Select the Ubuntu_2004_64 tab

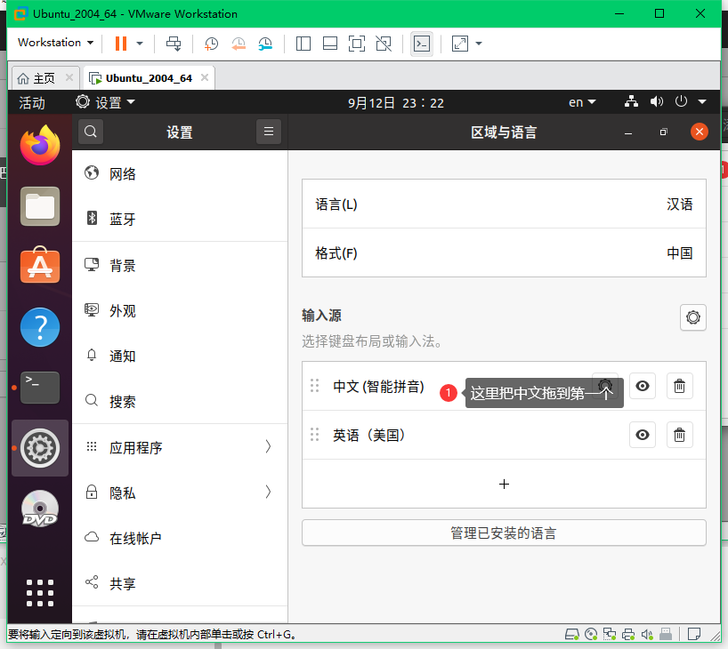coord(149,78)
